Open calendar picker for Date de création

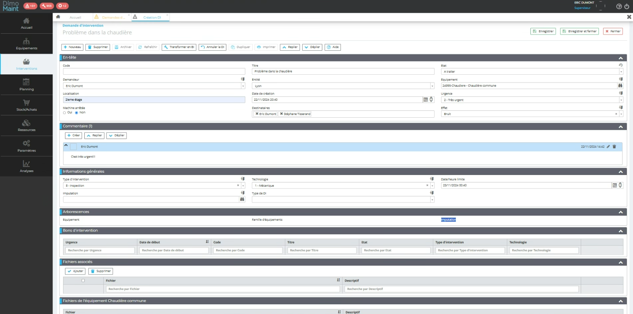coord(426,100)
